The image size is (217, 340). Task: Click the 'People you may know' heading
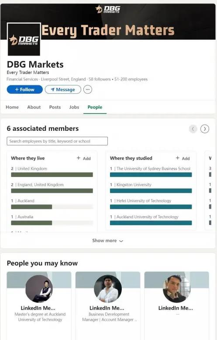pos(42,263)
